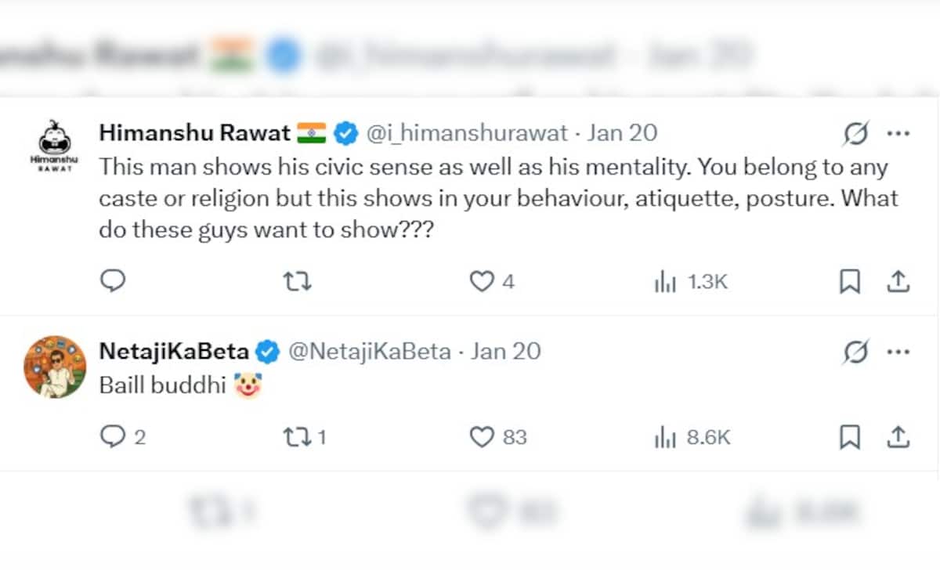Open the Jan 20 timestamp on NetajiKaBeta's reply

click(504, 352)
